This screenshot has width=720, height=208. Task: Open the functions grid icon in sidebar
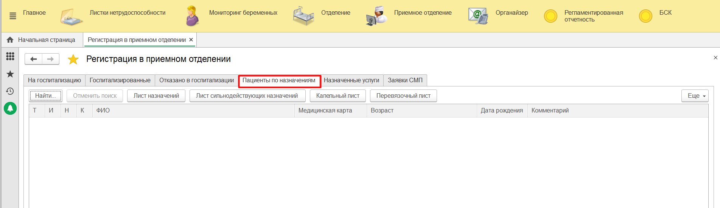click(10, 56)
